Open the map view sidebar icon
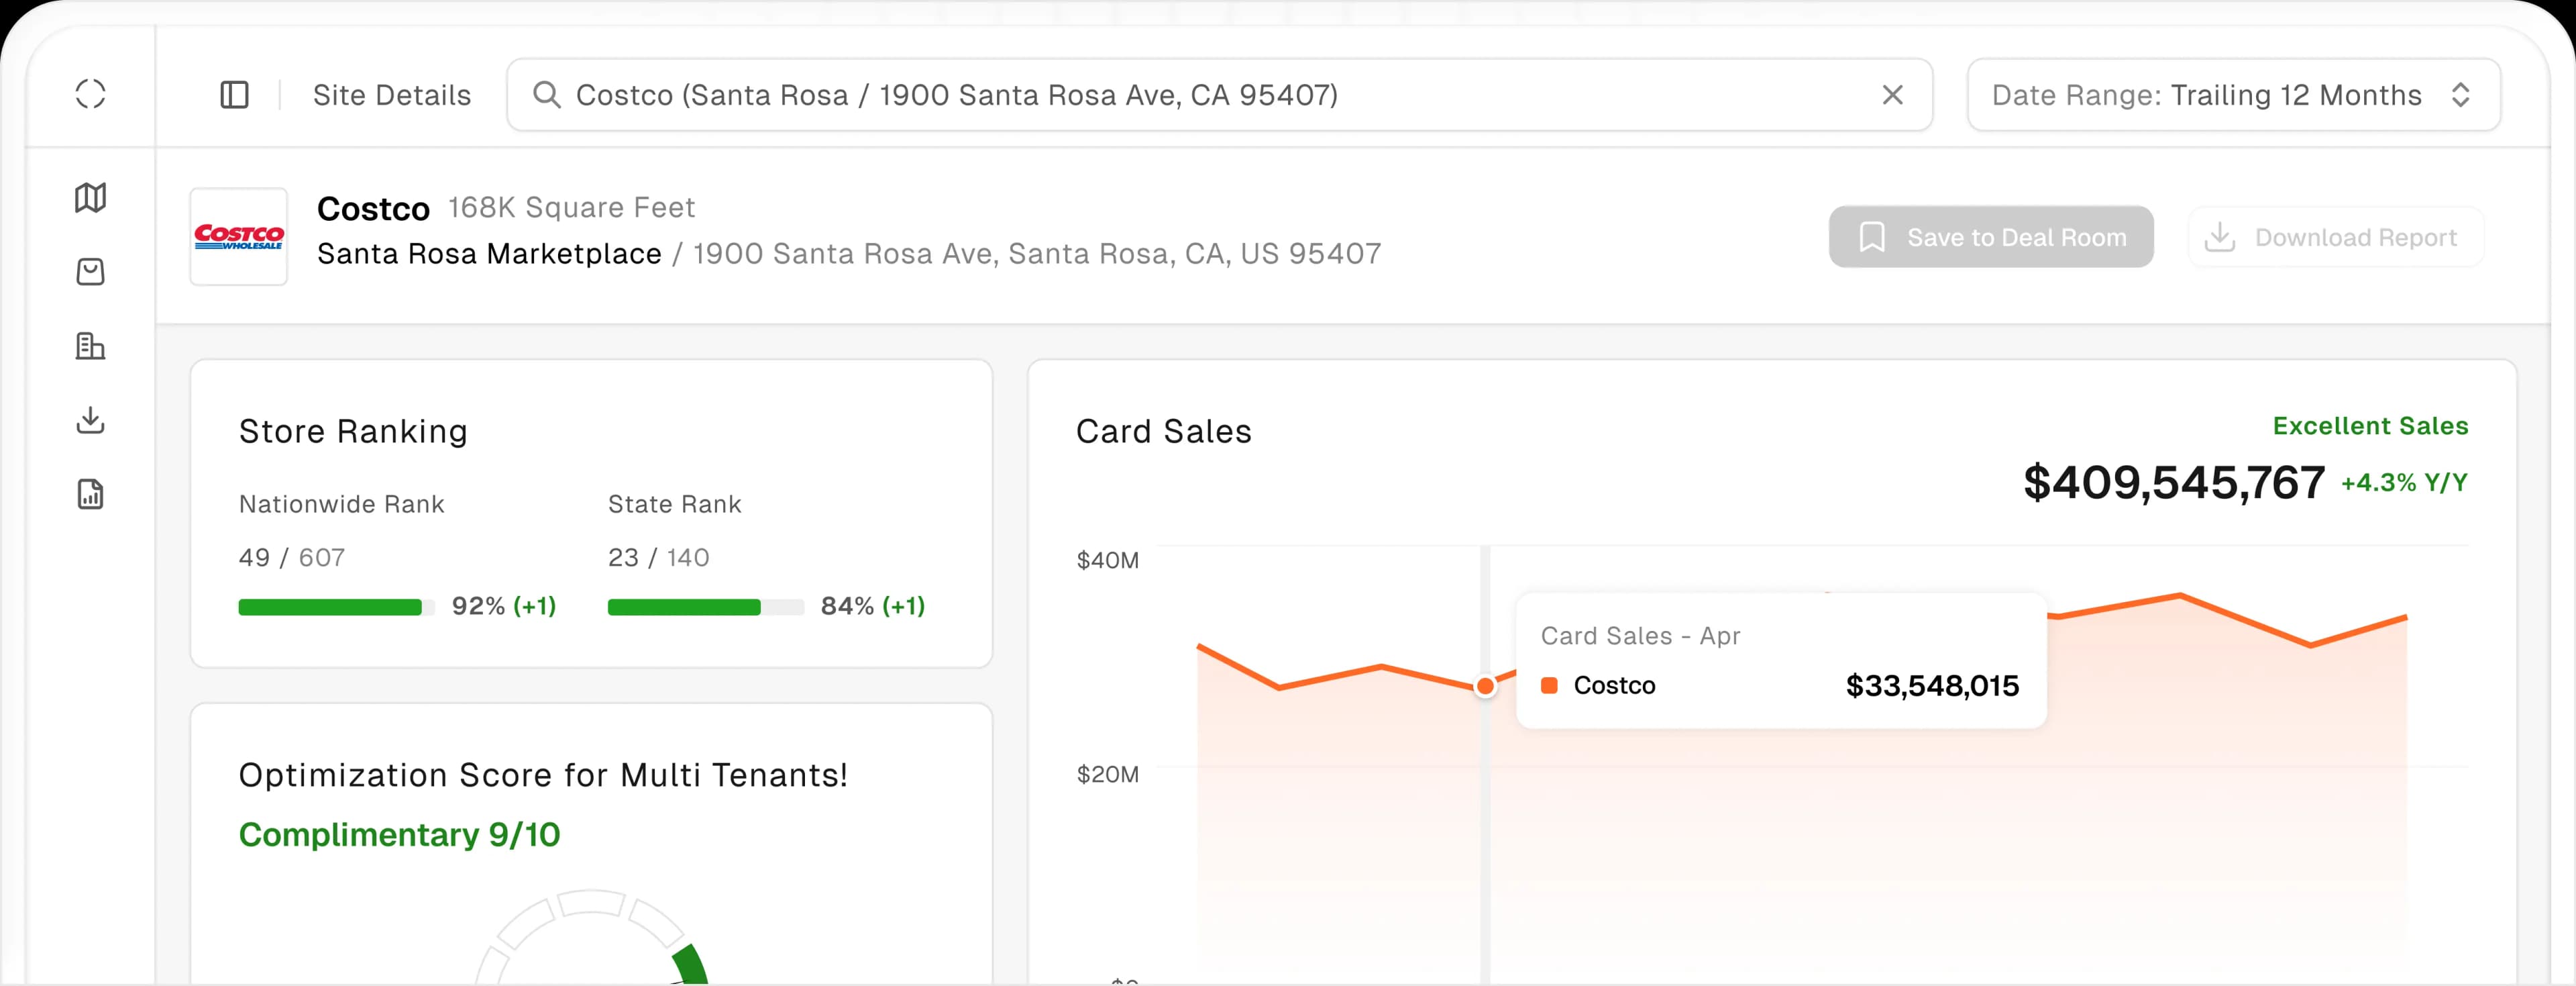Viewport: 2576px width, 986px height. (x=90, y=197)
